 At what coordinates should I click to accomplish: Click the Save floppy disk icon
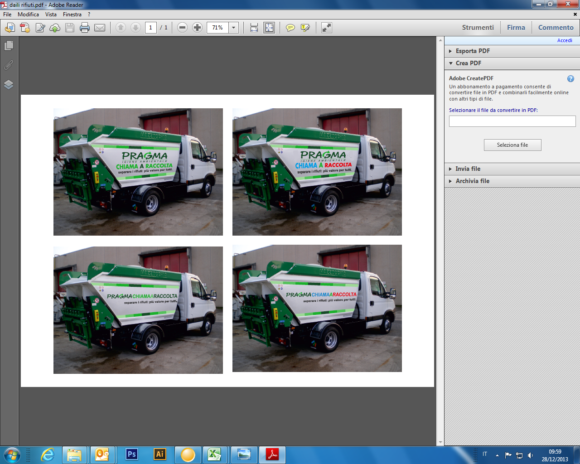[x=70, y=28]
